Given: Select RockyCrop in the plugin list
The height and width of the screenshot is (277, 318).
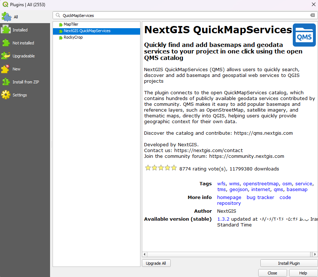Looking at the screenshot, I should [97, 38].
